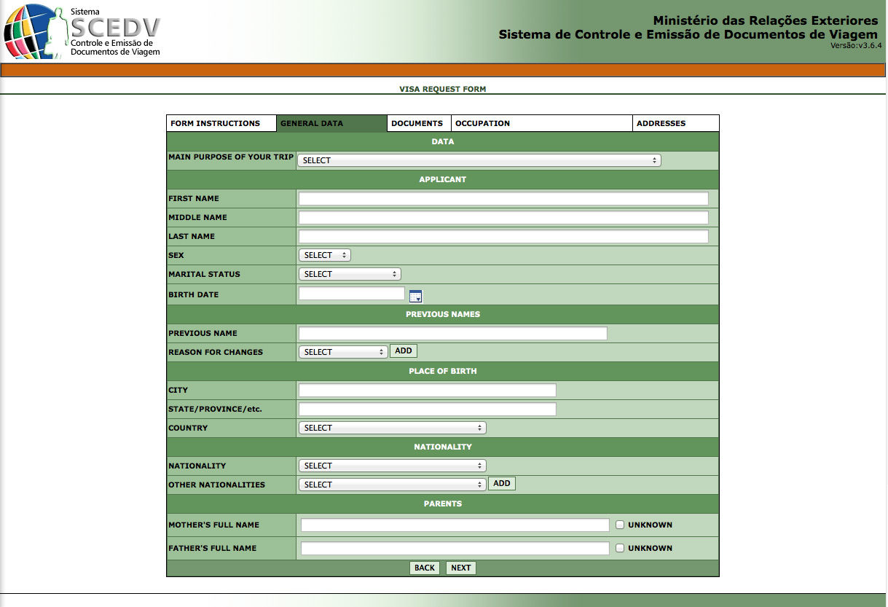Click the SCEDV system logo
888x607 pixels.
pyautogui.click(x=82, y=31)
